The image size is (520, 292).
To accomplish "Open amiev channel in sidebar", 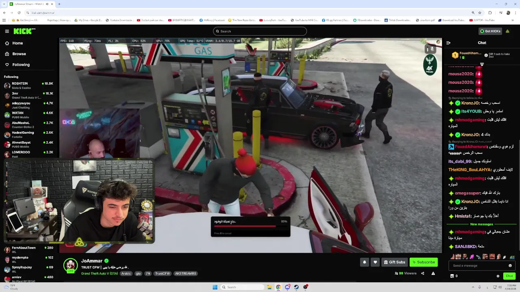I will click(28, 279).
